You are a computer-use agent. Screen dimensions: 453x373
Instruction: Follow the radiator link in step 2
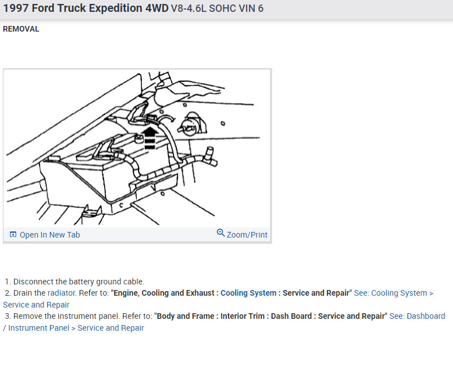click(x=61, y=293)
